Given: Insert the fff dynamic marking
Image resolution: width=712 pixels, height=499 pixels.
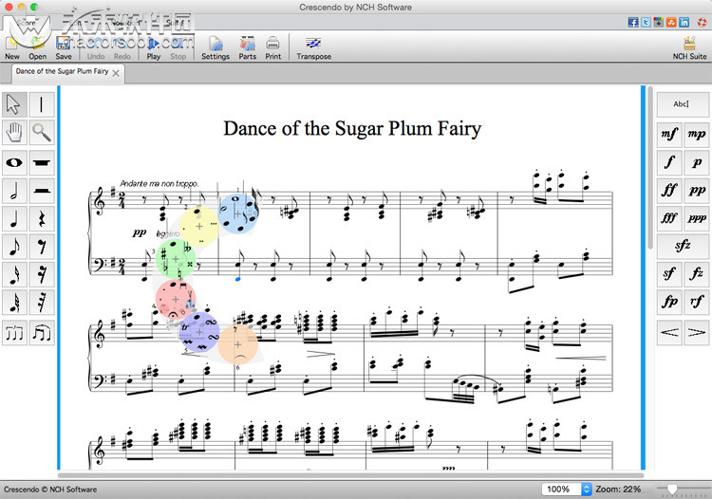Looking at the screenshot, I should [x=669, y=218].
